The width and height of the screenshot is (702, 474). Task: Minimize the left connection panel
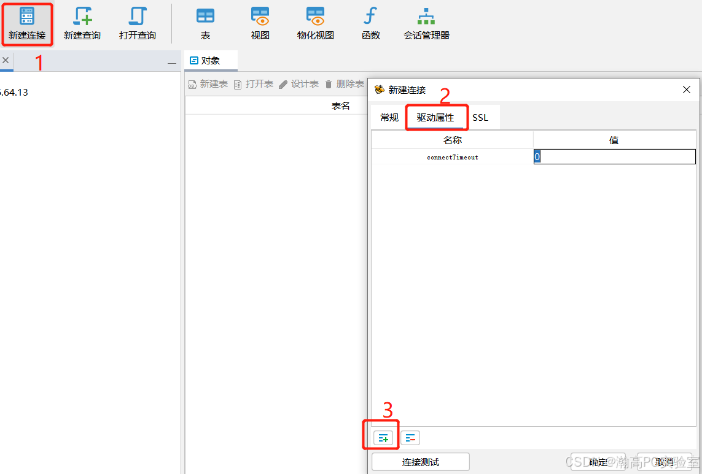pos(172,63)
